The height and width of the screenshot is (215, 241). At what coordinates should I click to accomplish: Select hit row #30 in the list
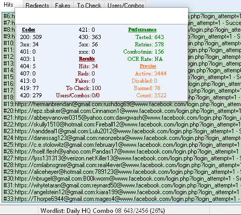tap(121, 179)
